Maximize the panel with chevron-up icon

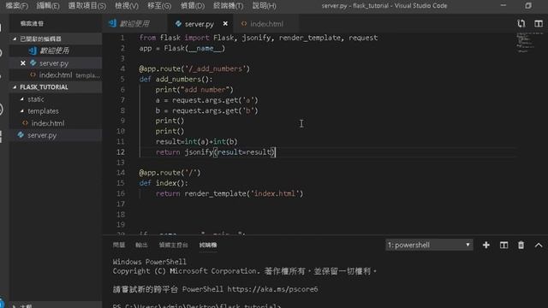coord(539,246)
